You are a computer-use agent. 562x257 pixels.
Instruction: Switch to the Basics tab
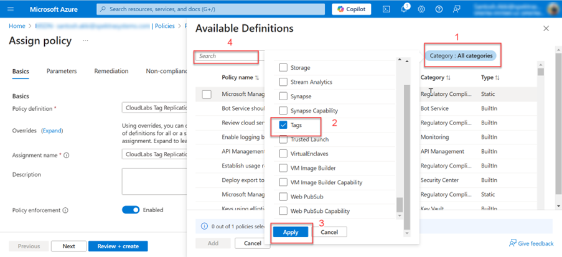pyautogui.click(x=21, y=72)
